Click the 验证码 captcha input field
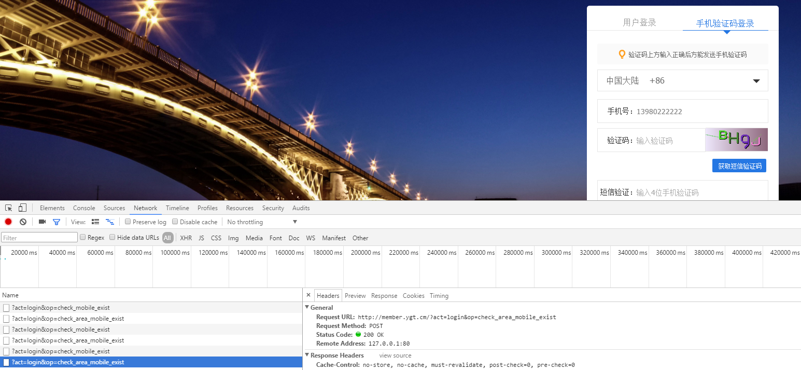Screen dimensions: 801x370 click(669, 141)
